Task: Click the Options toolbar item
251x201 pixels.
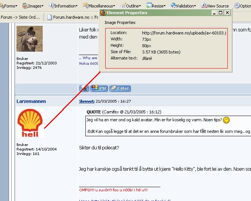Action: click(242, 6)
